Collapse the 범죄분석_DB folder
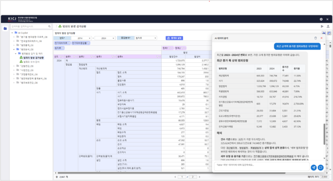The height and width of the screenshot is (181, 333). (x=14, y=50)
